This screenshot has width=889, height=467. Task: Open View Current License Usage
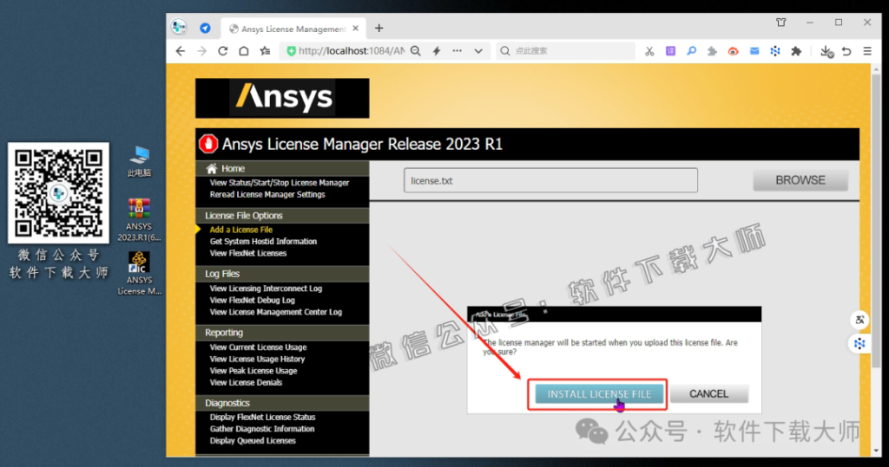258,347
